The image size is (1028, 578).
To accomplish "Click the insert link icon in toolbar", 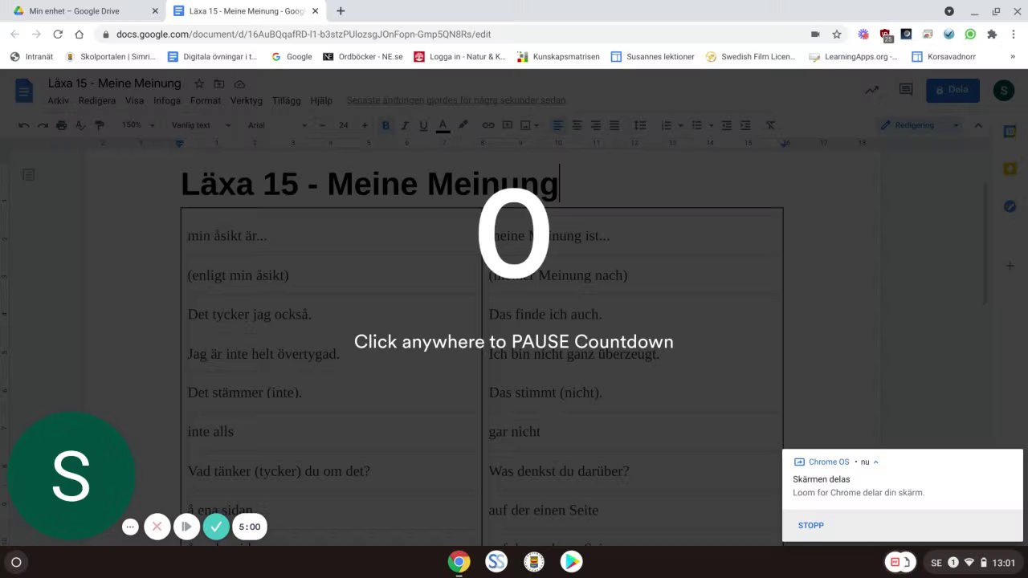I will pyautogui.click(x=488, y=125).
